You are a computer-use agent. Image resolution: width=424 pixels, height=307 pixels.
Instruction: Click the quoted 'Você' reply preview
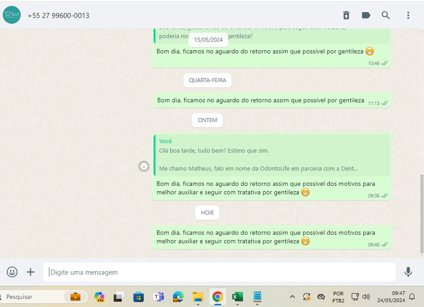tap(272, 155)
